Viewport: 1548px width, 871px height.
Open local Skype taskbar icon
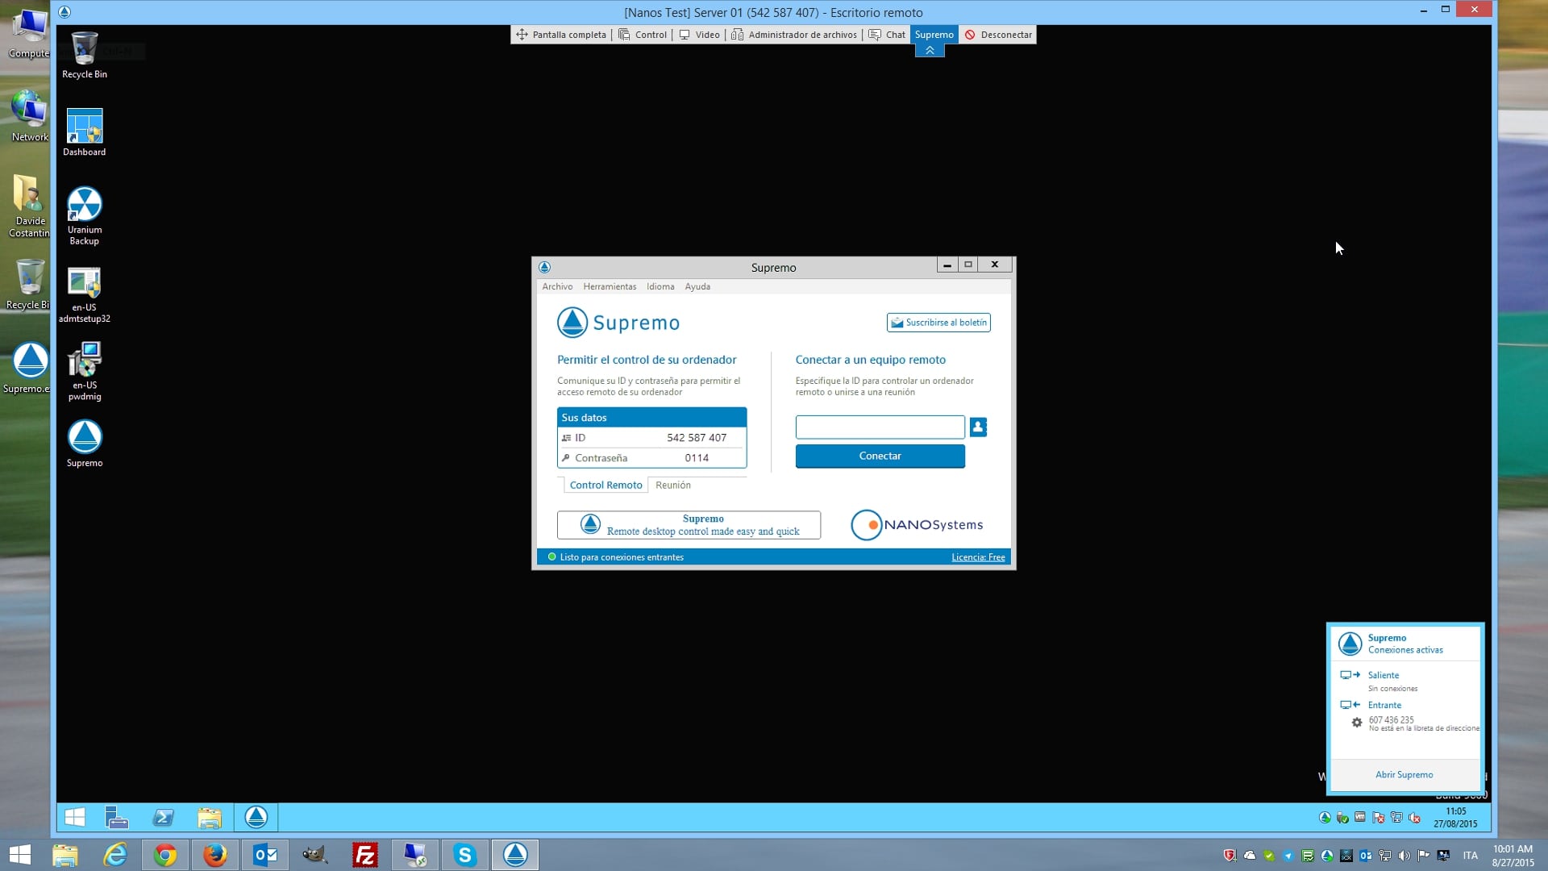465,855
